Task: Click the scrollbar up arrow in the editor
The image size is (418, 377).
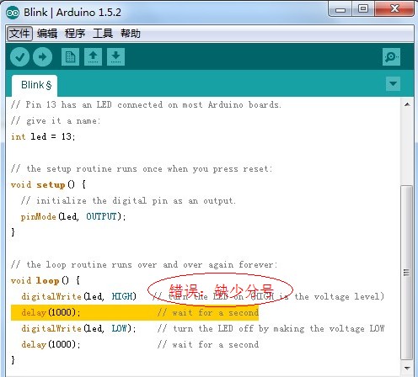Action: (407, 104)
